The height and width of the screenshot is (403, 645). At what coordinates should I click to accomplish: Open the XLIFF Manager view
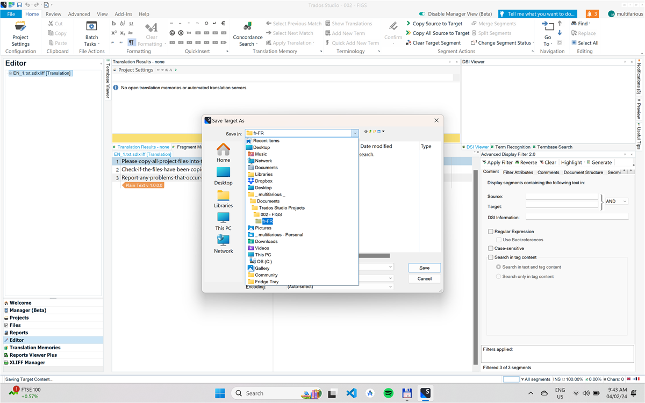coord(27,363)
